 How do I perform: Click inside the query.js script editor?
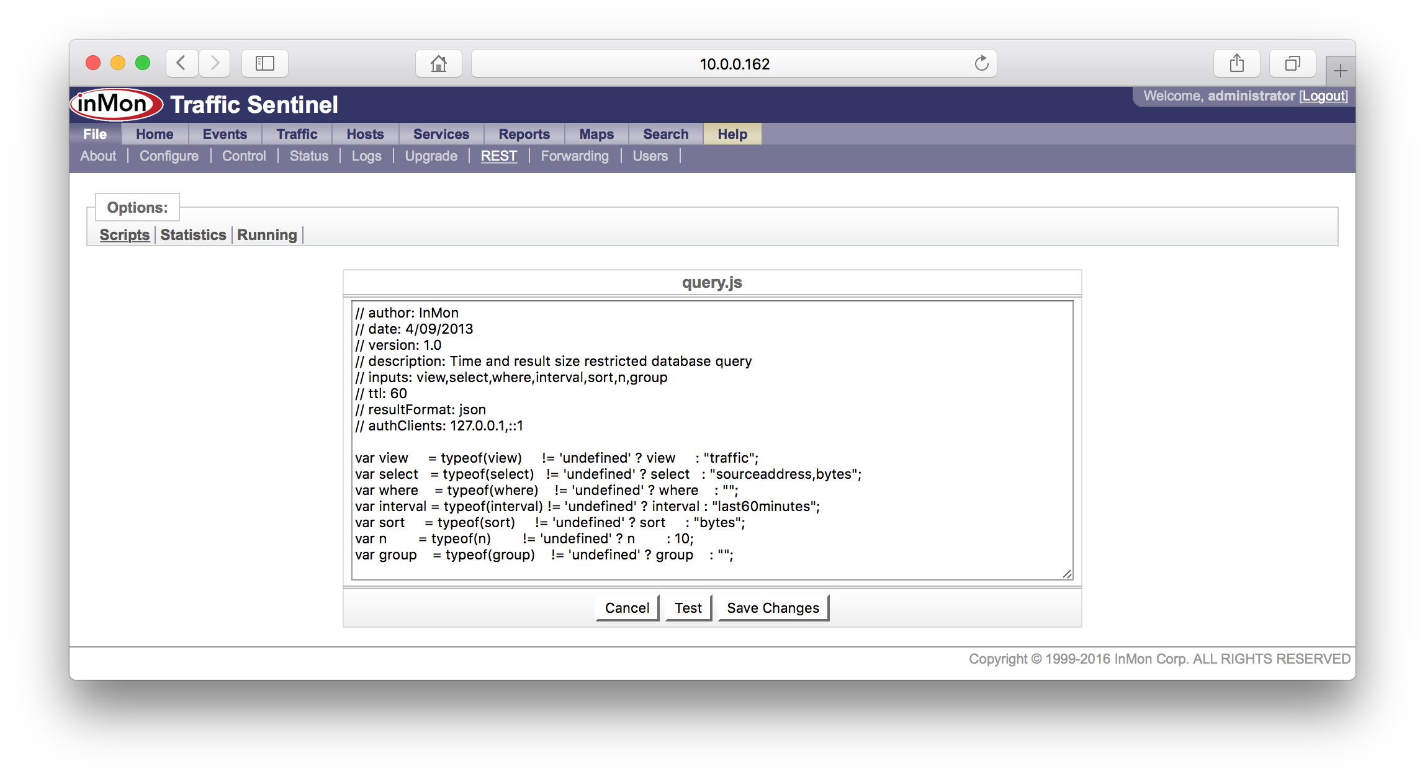[x=712, y=440]
